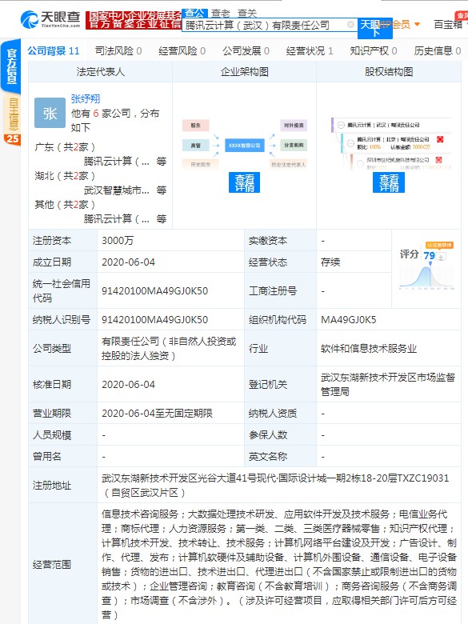This screenshot has width=468, height=624.
Task: Select the 自主信息 25 side tab
Action: pyautogui.click(x=12, y=119)
